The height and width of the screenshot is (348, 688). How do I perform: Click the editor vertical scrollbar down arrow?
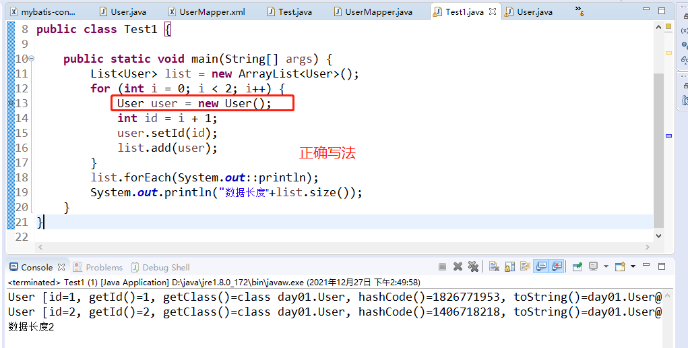(658, 236)
